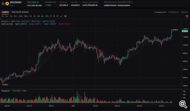The height and width of the screenshot is (111, 190).
Task: Open the Торговый анализ tab
Action: point(20,12)
